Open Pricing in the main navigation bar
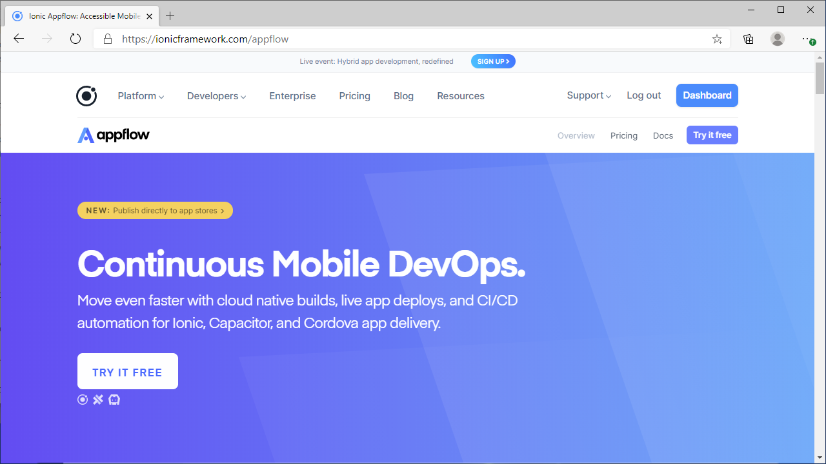 click(355, 96)
